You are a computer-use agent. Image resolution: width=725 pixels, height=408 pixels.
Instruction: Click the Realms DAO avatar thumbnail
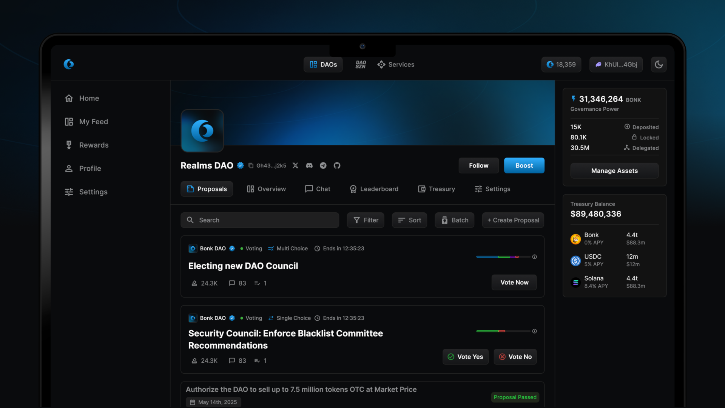coord(202,131)
